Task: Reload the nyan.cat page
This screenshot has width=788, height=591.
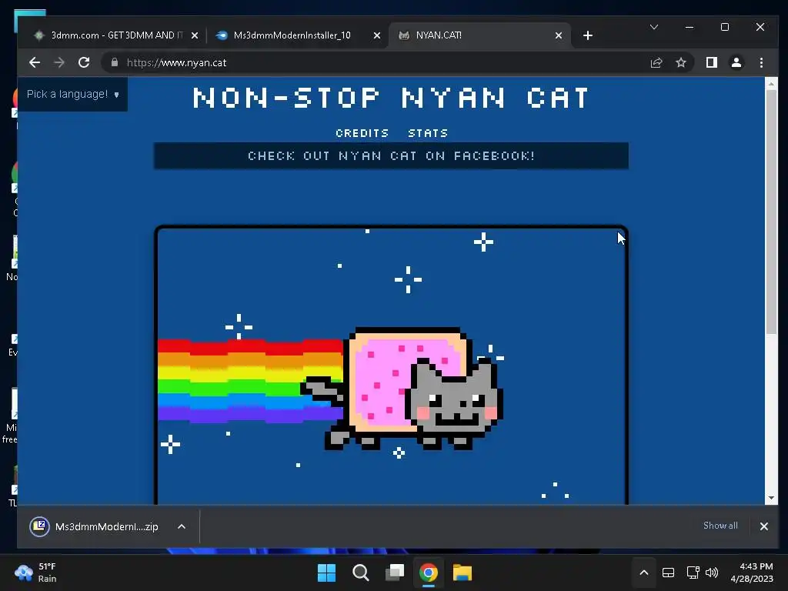Action: coord(84,62)
